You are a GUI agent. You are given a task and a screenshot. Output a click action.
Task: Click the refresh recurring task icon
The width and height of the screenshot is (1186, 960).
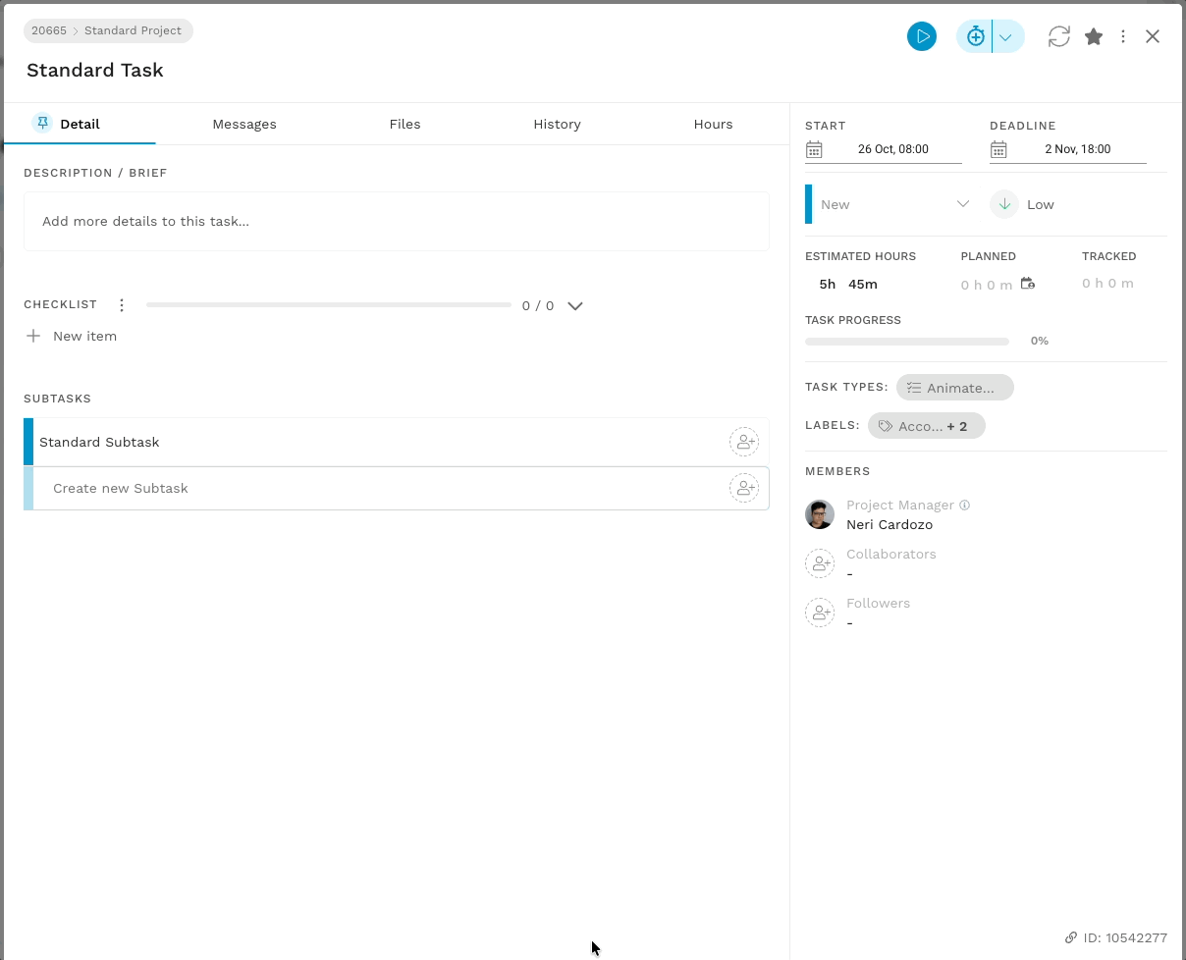click(1058, 36)
